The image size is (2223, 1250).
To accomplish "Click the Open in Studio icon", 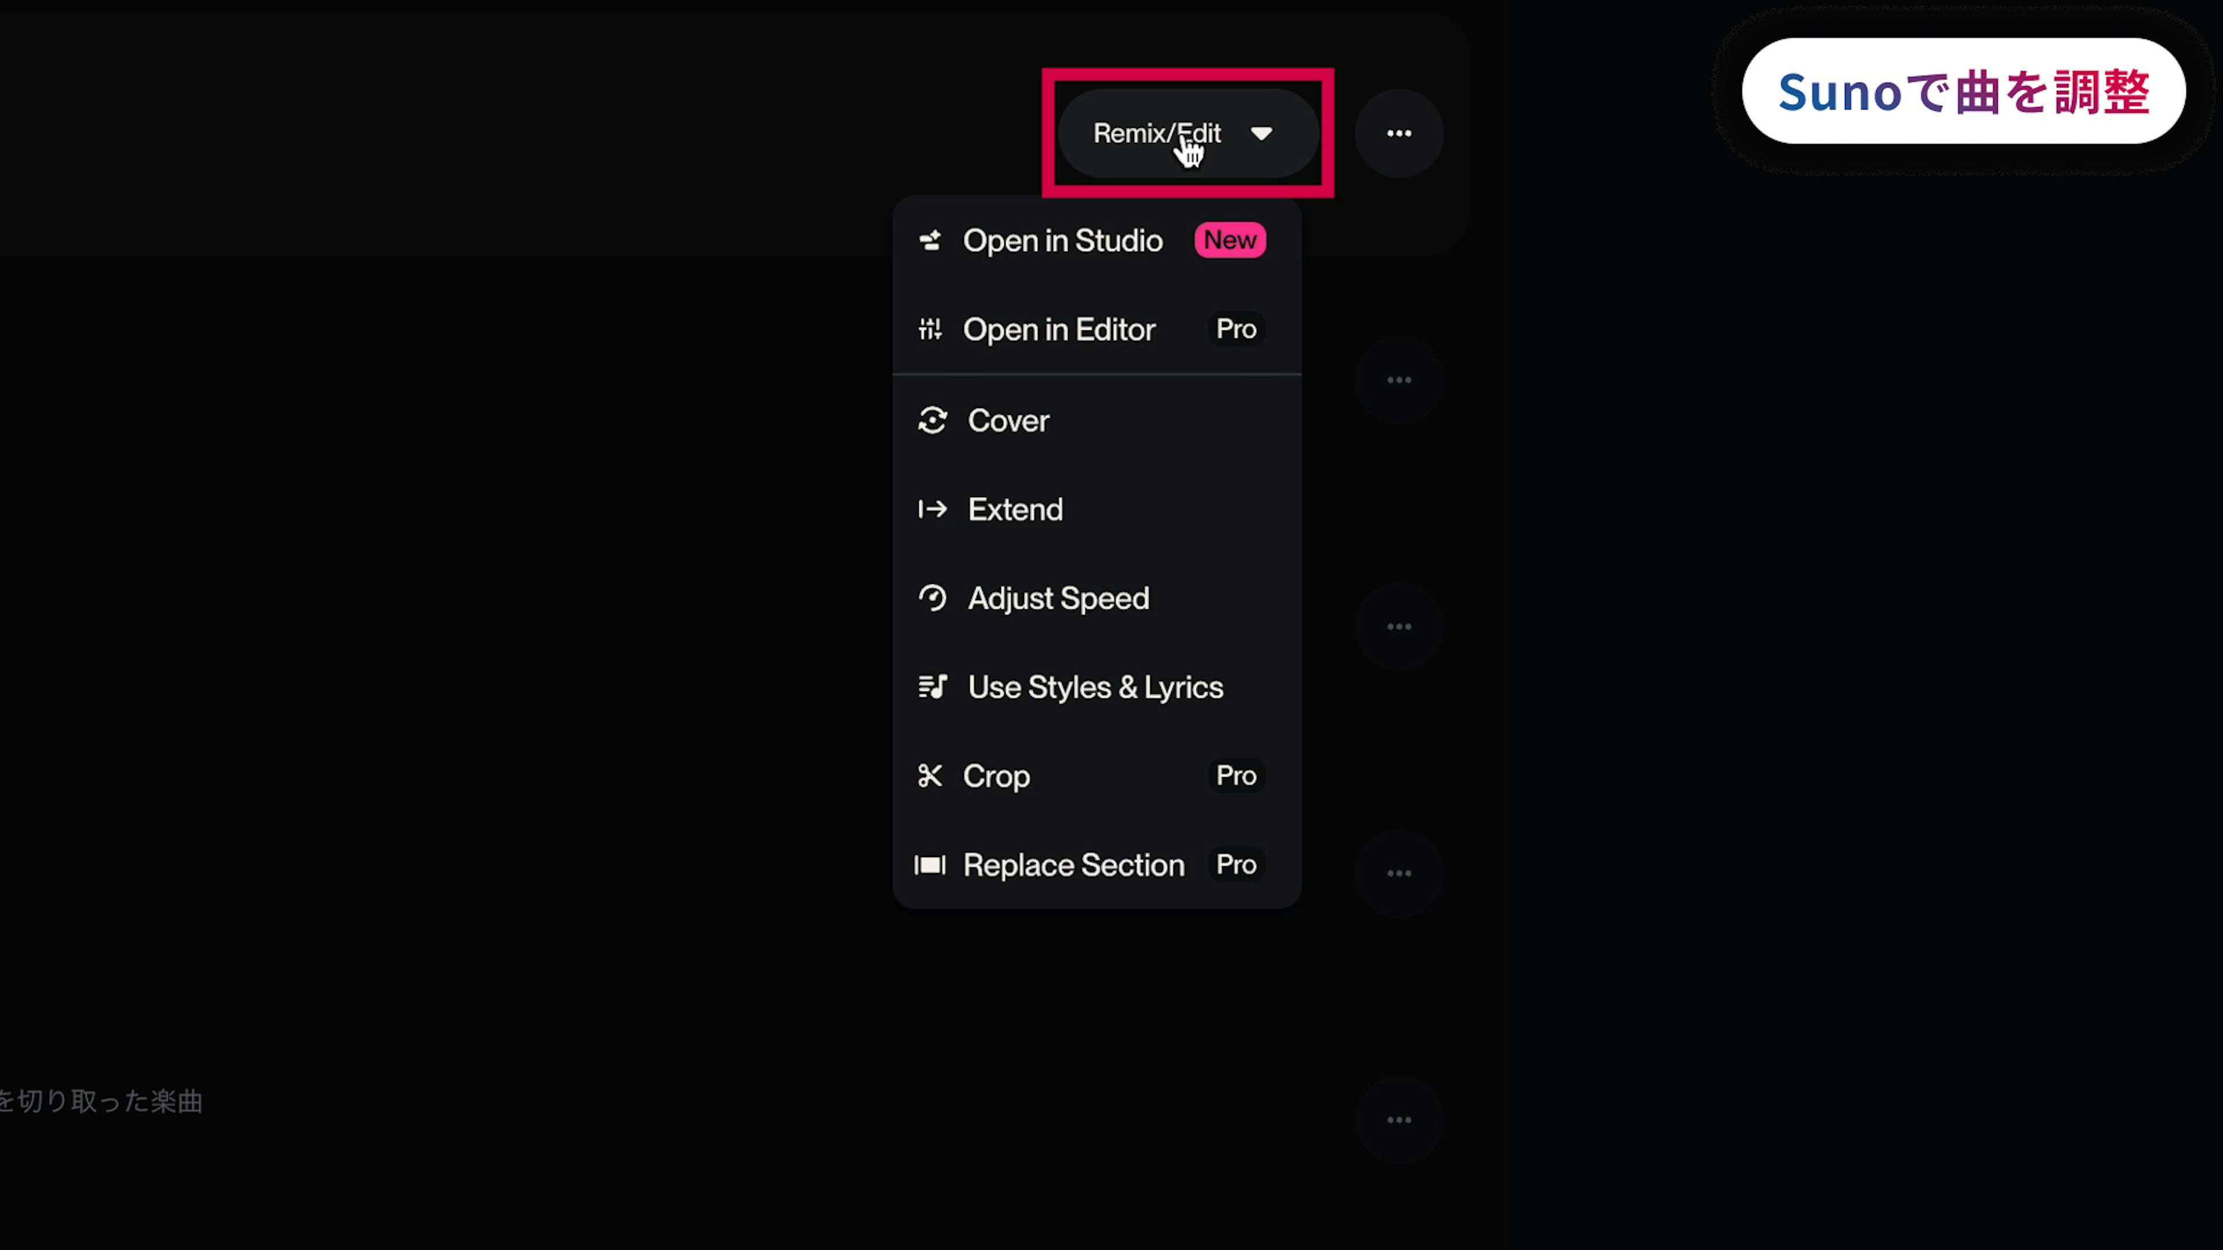I will pos(929,241).
